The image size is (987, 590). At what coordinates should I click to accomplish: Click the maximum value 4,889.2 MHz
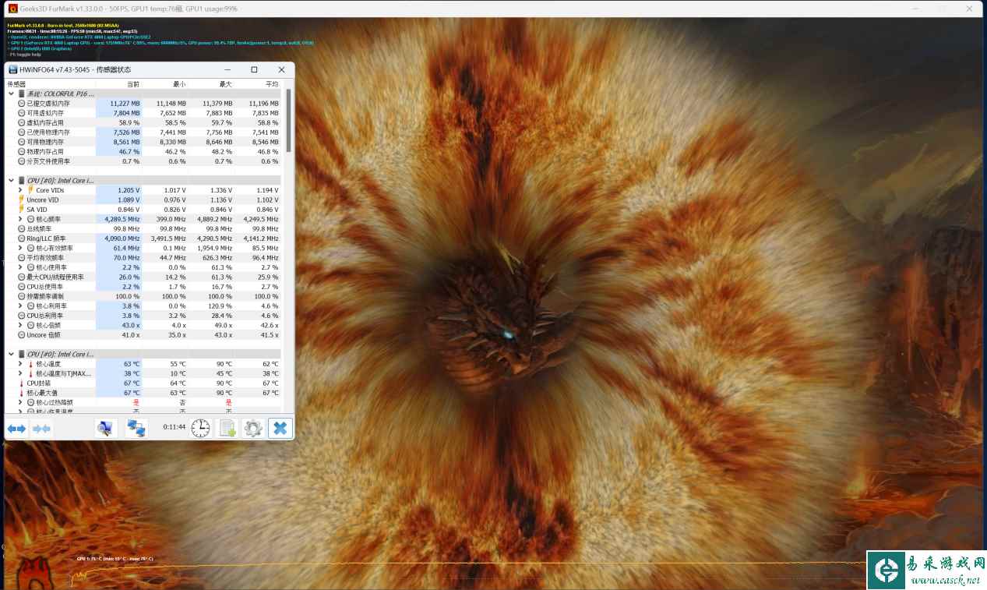coord(215,219)
